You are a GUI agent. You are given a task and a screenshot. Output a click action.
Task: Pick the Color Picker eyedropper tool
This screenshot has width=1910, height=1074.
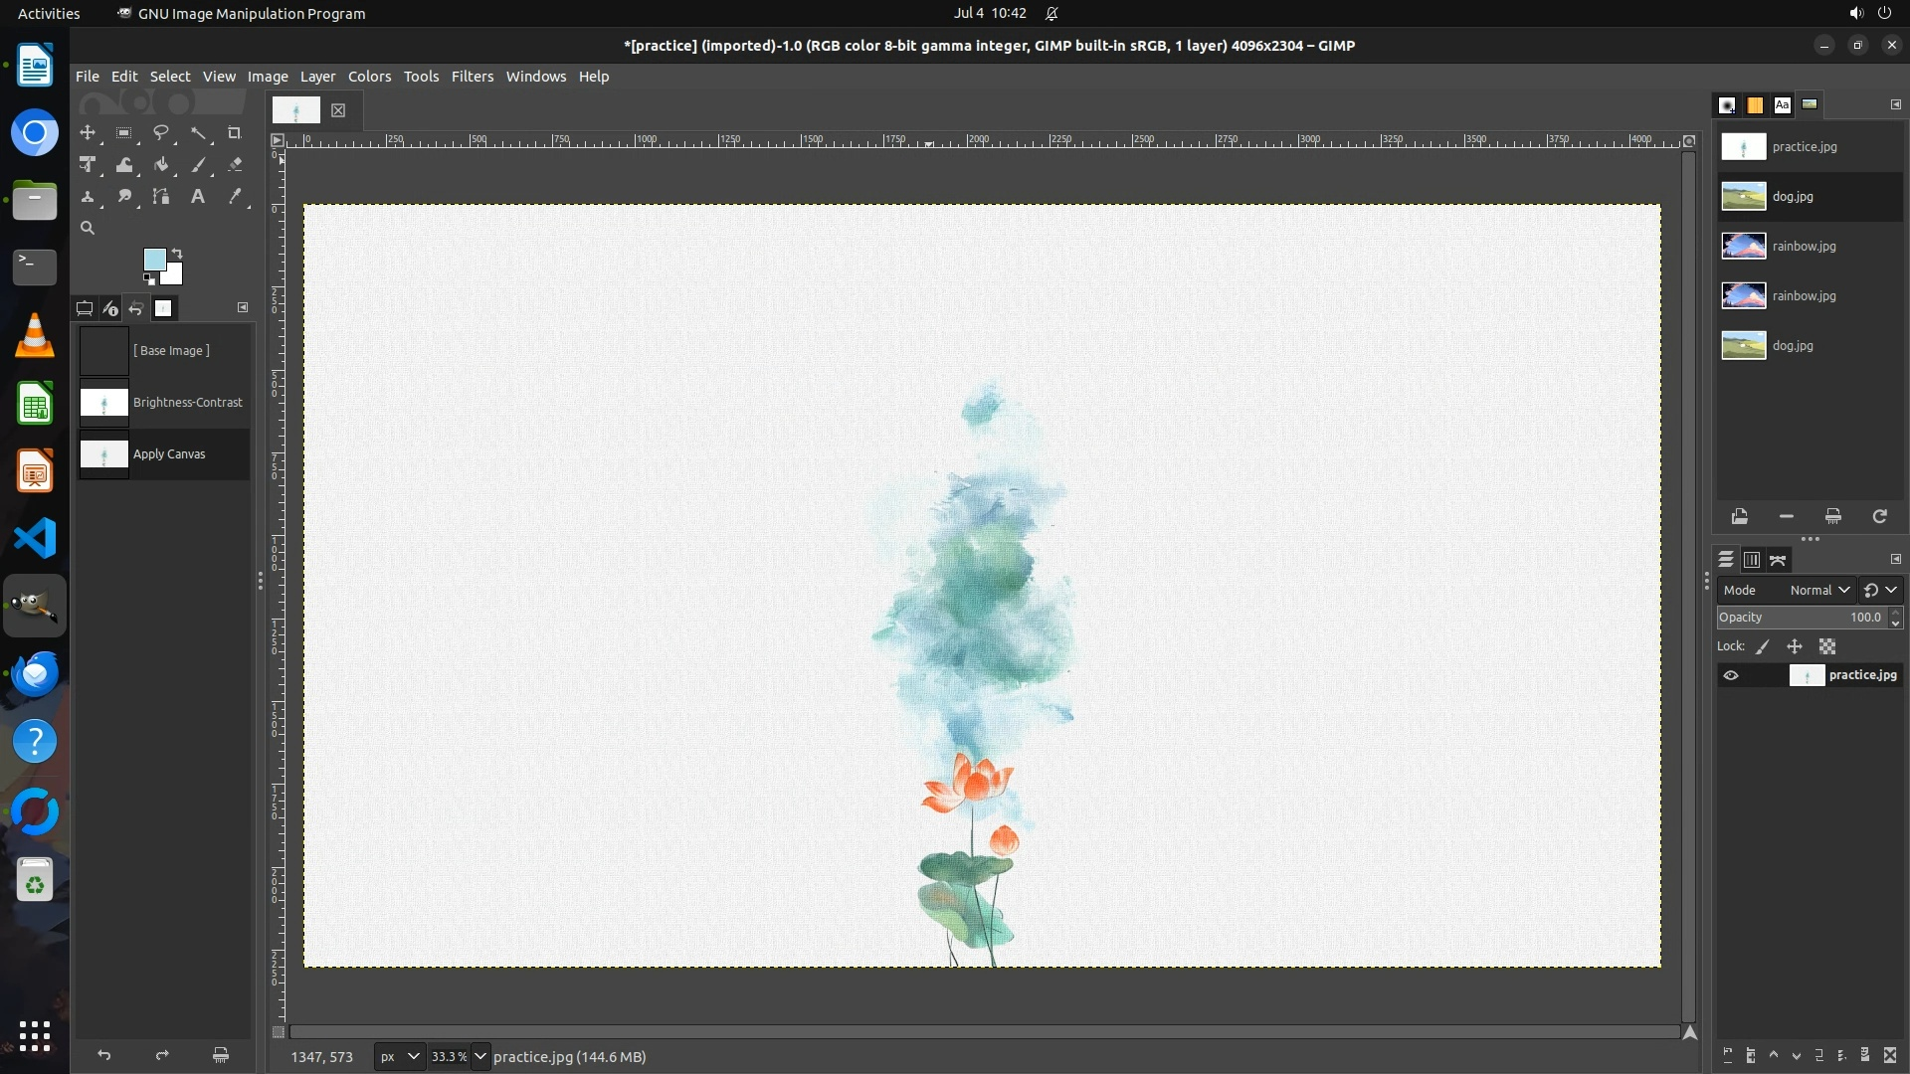click(x=235, y=197)
